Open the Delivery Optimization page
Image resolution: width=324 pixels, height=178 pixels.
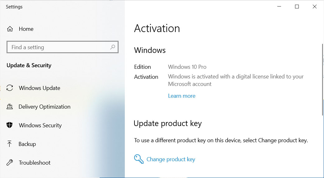click(x=45, y=106)
